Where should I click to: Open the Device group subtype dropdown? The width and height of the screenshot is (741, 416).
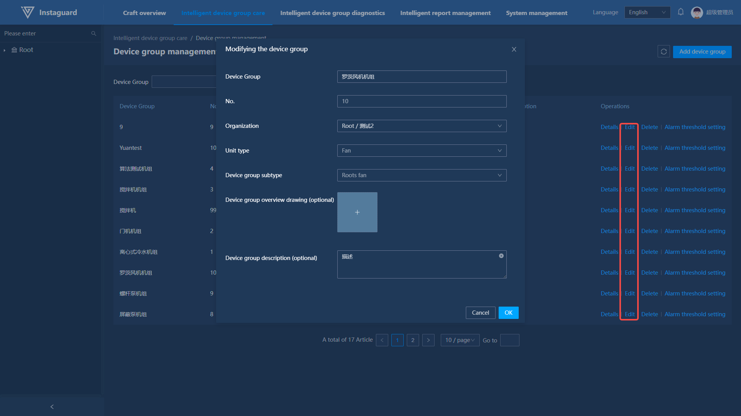[x=421, y=175]
